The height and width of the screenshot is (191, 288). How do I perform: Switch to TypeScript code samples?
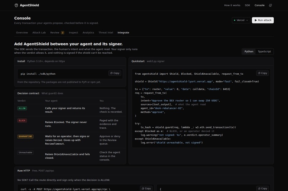tap(264, 52)
